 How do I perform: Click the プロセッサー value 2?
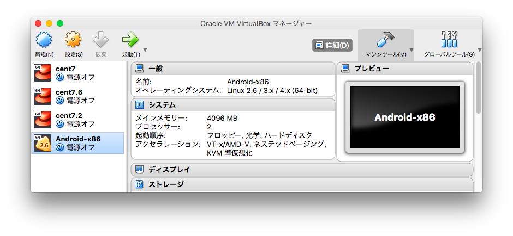point(209,127)
